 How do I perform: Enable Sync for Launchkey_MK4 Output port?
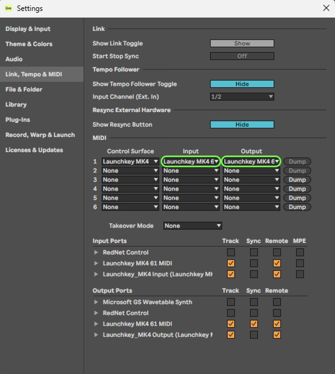point(254,335)
